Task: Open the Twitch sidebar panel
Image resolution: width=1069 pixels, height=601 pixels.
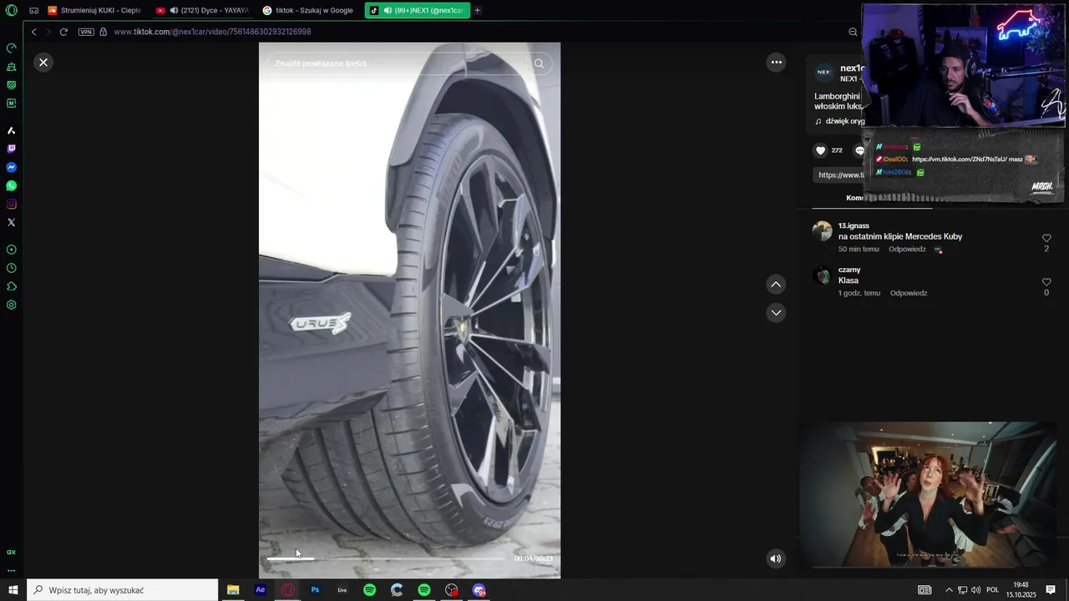Action: (x=11, y=149)
